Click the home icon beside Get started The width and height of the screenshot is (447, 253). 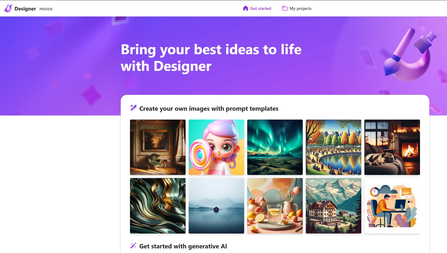[246, 8]
